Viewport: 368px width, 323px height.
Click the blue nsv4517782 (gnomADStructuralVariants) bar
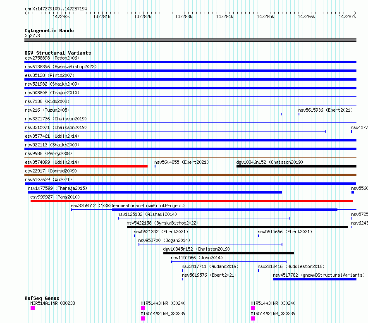coord(315,279)
